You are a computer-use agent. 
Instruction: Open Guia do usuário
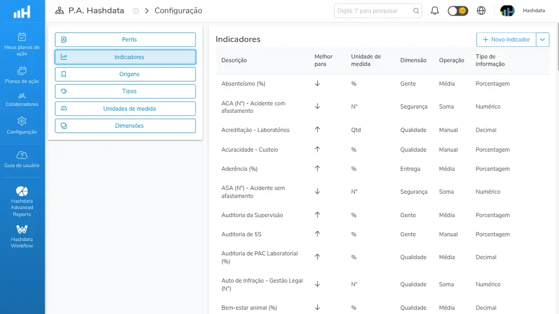(22, 159)
